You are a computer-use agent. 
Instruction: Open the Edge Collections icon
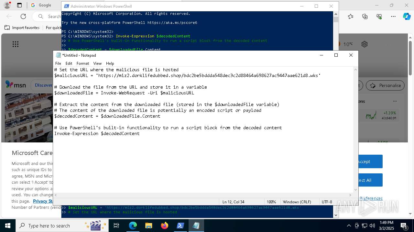[365, 16]
